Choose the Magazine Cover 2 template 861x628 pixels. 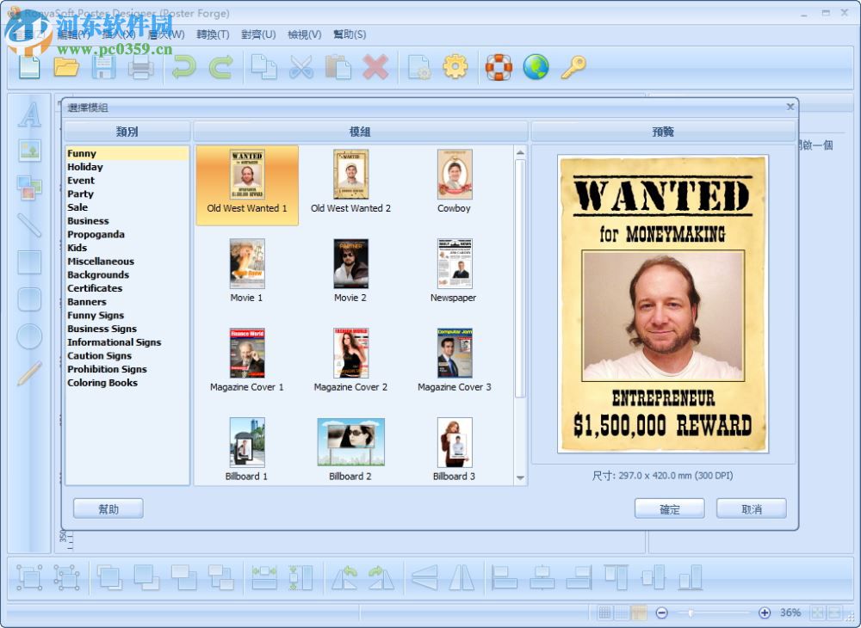(x=350, y=360)
